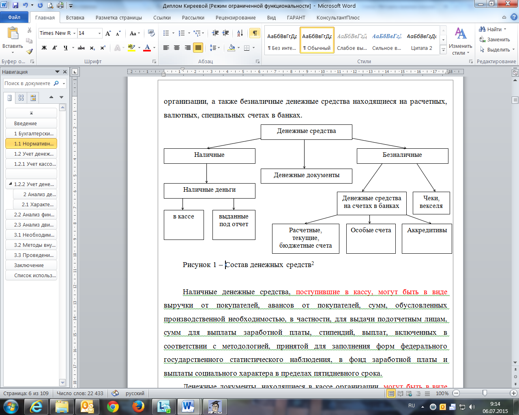Open the Вставка ribbon tab
The height and width of the screenshot is (415, 519).
(x=75, y=18)
